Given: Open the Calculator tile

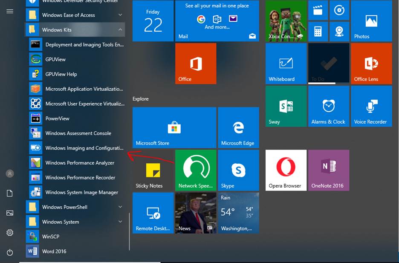Looking at the screenshot, I should tap(318, 32).
